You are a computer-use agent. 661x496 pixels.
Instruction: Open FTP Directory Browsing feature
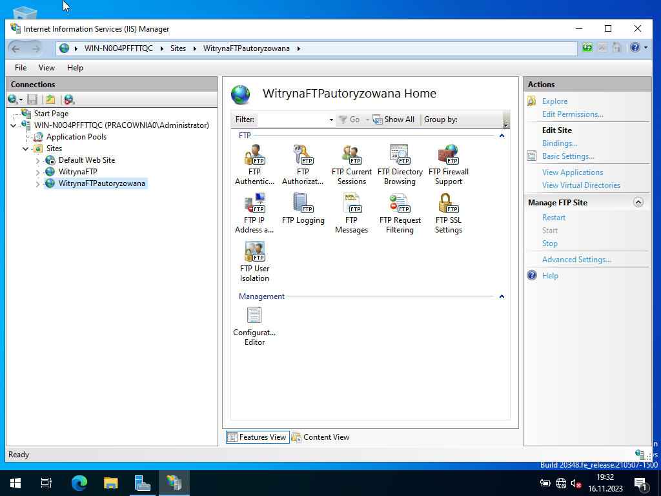click(x=400, y=165)
